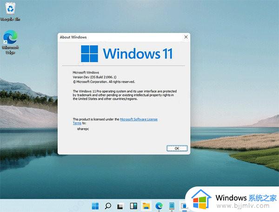This screenshot has height=212, width=279.
Task: Close the About Windows dialog
Action: pos(186,37)
